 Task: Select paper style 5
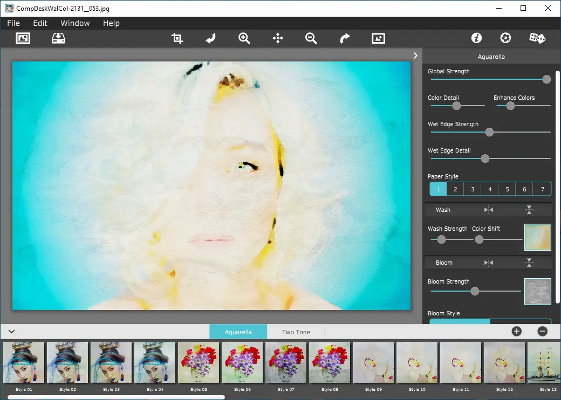point(507,189)
